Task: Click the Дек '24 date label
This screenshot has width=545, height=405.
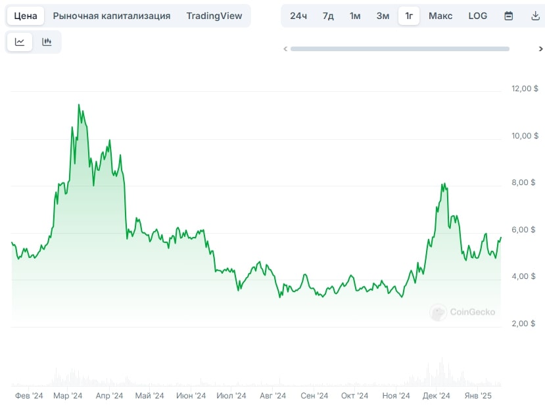Action: point(437,396)
